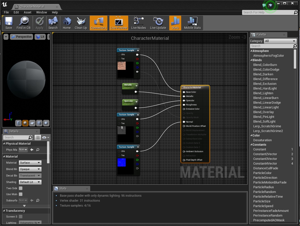Toggle the Live Preview button
300x226 pixels.
point(118,23)
